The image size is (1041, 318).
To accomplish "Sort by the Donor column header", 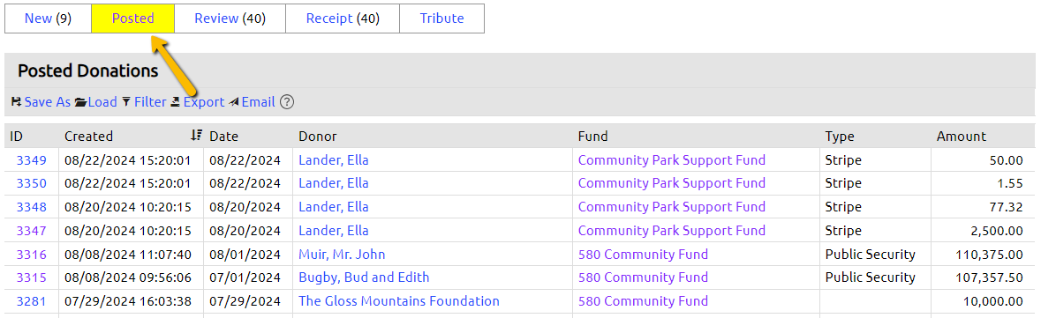I will tap(318, 137).
